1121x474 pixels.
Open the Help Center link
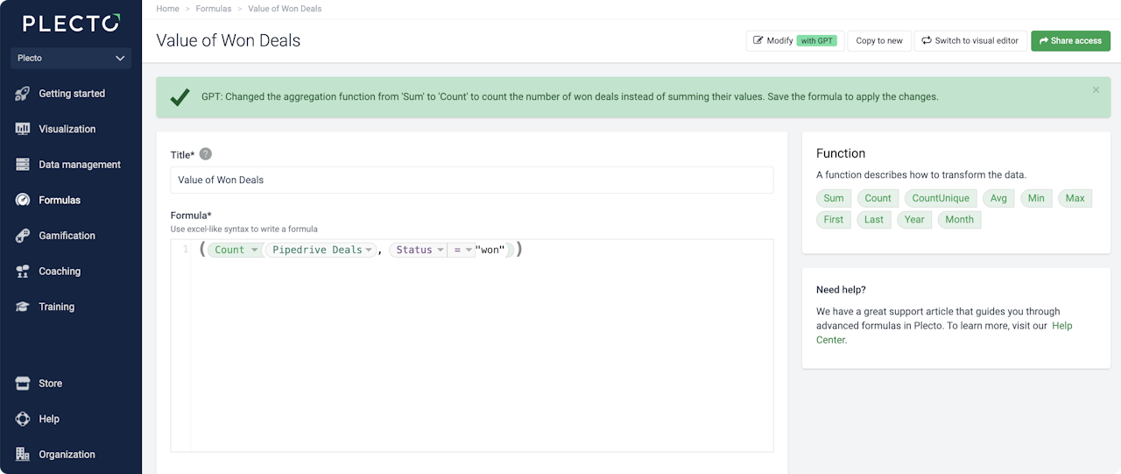[1061, 326]
